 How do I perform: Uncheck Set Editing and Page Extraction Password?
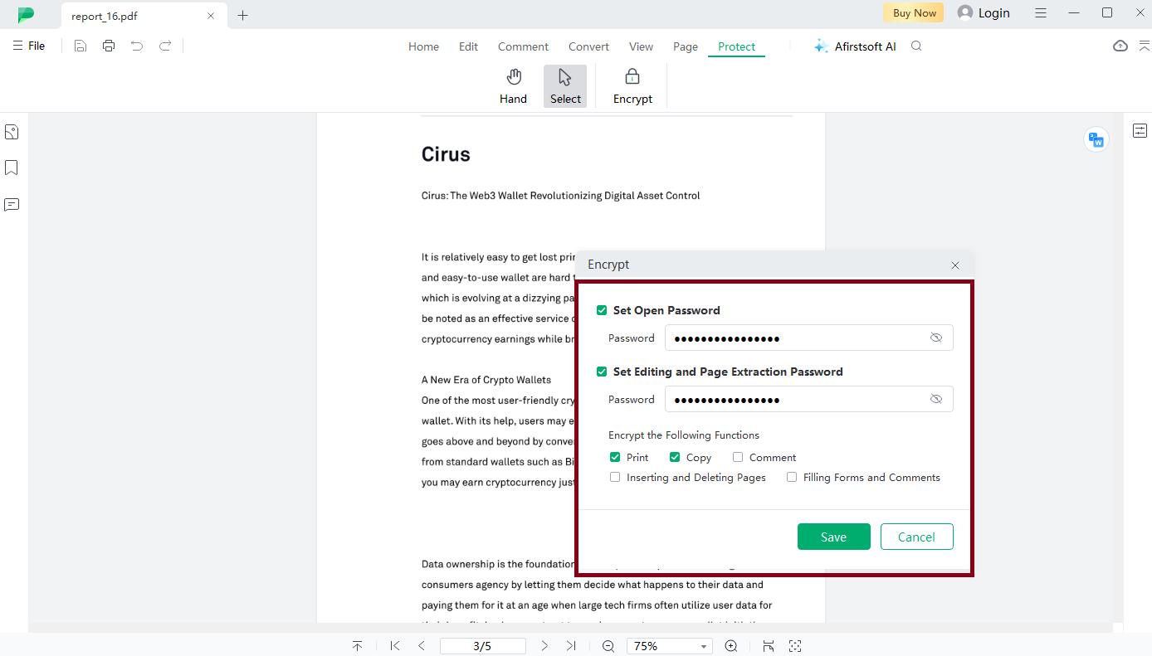[602, 372]
